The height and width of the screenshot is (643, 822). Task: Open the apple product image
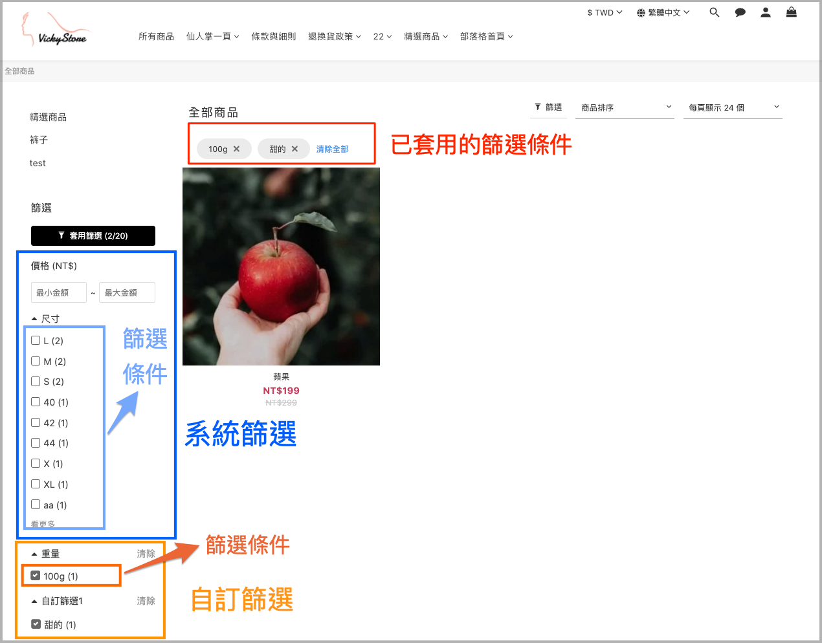point(281,267)
